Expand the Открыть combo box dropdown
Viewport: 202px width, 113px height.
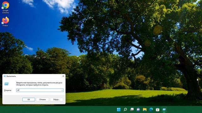(62, 90)
